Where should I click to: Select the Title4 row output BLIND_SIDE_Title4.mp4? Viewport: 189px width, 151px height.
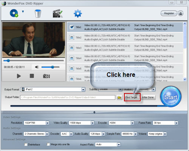point(150,60)
